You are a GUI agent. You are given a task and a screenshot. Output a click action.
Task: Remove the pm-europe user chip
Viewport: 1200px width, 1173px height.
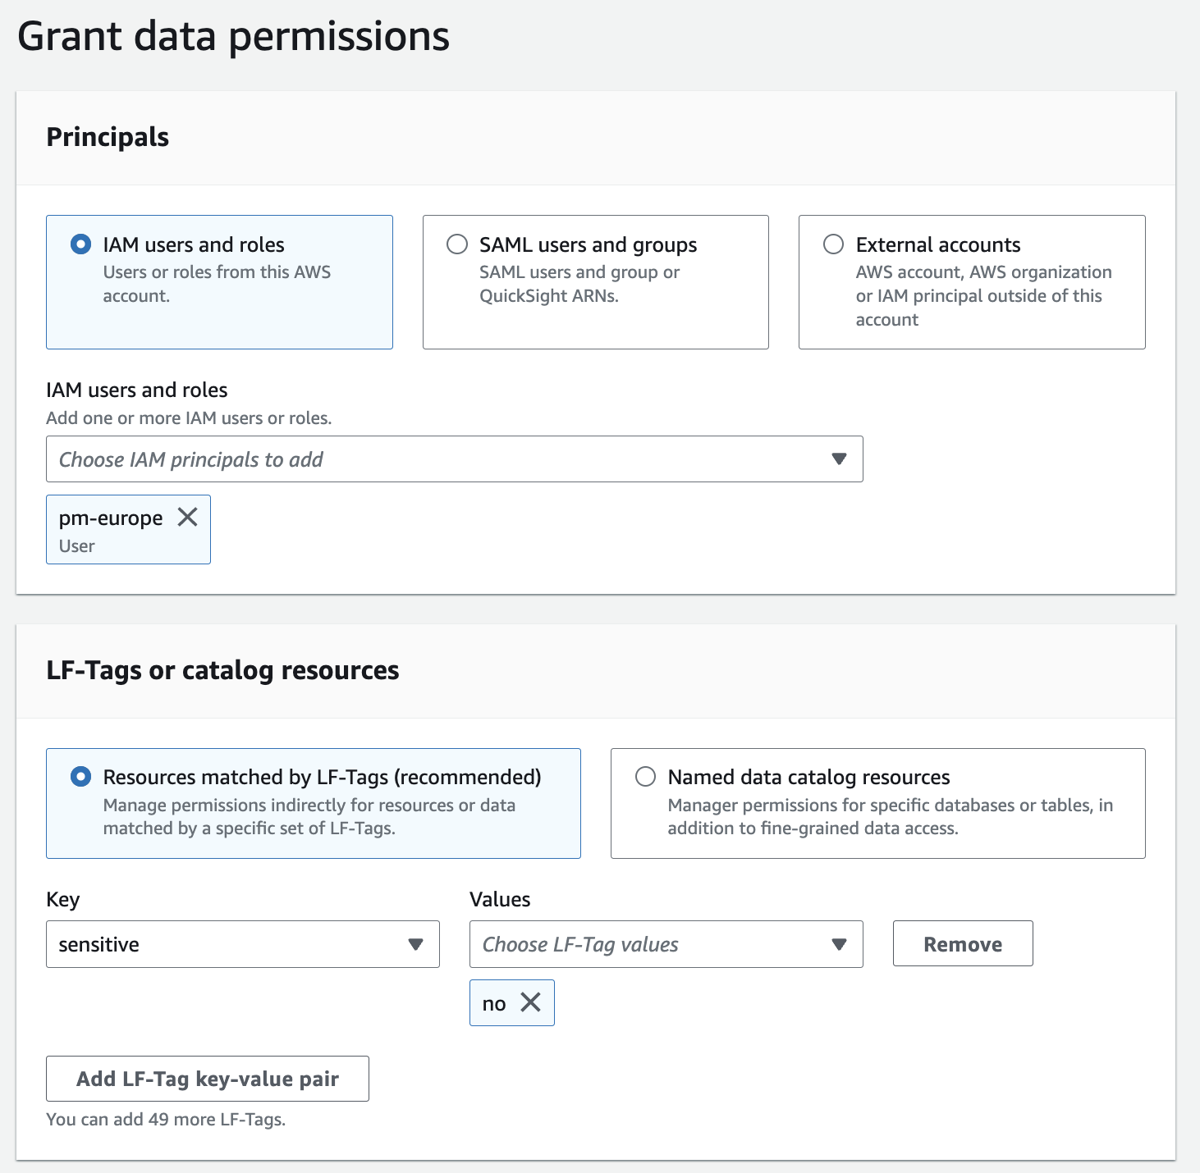click(188, 517)
